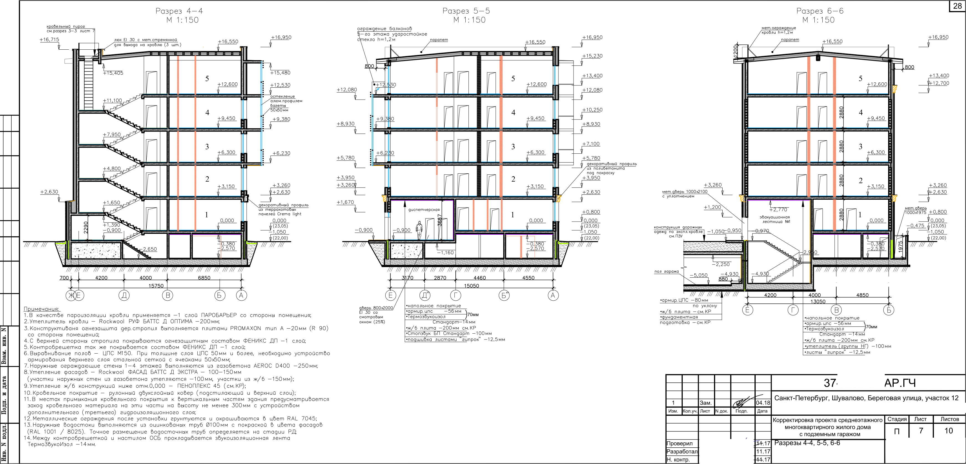Click the АР.ГЧ document code
The image size is (966, 464).
click(x=900, y=383)
